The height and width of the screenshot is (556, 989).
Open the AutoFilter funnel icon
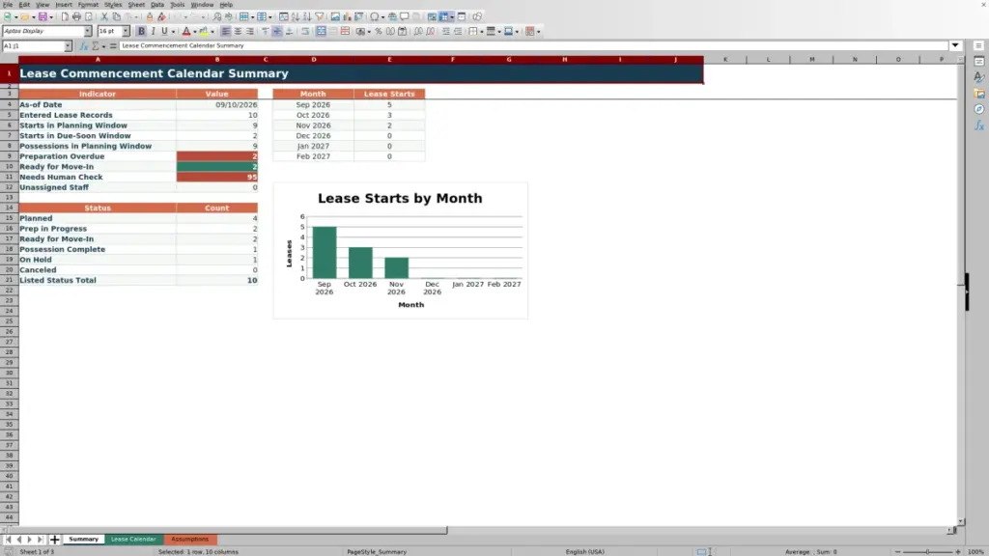[319, 17]
